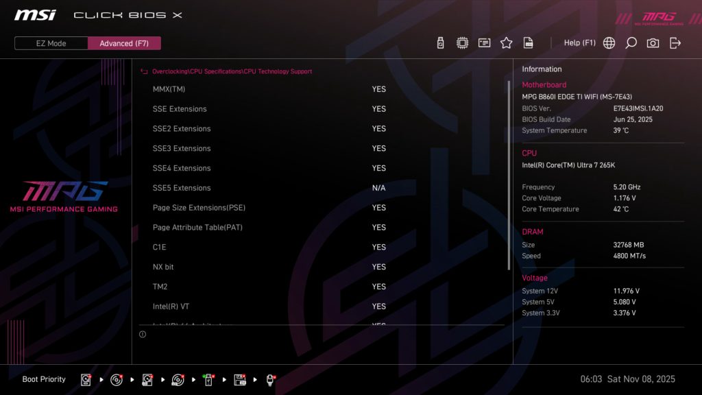
Task: Click the network boot device icon
Action: coord(270,379)
